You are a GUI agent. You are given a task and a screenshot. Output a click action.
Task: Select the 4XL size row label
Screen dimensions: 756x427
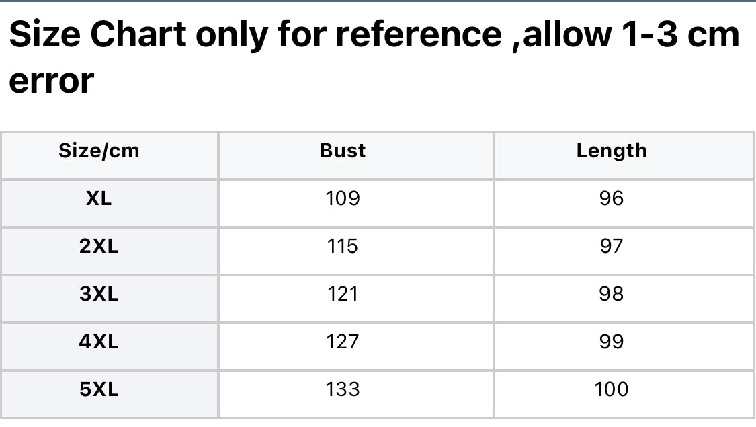click(99, 342)
